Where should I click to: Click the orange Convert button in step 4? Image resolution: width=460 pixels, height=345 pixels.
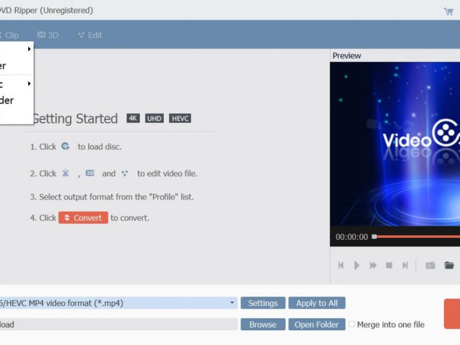tap(83, 217)
